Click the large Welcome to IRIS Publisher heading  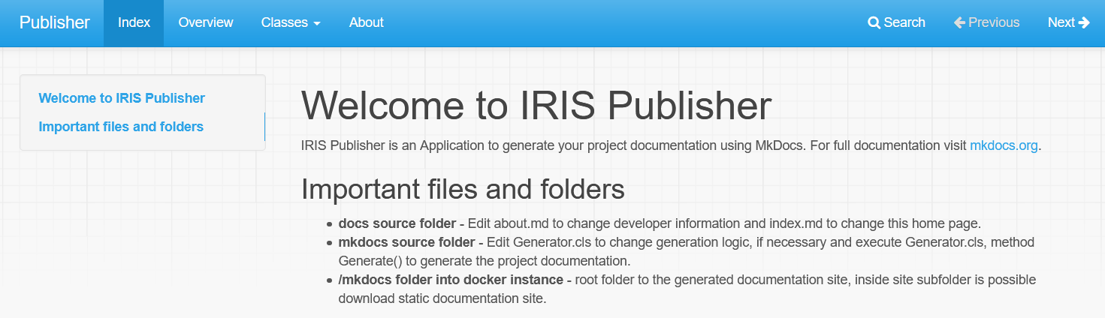[536, 106]
